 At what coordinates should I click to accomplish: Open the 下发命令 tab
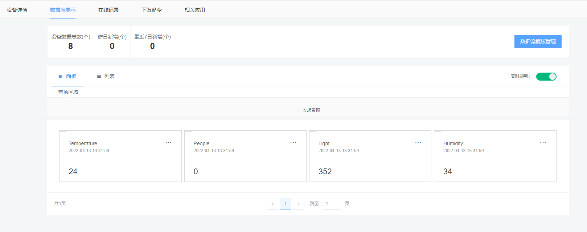[x=152, y=10]
